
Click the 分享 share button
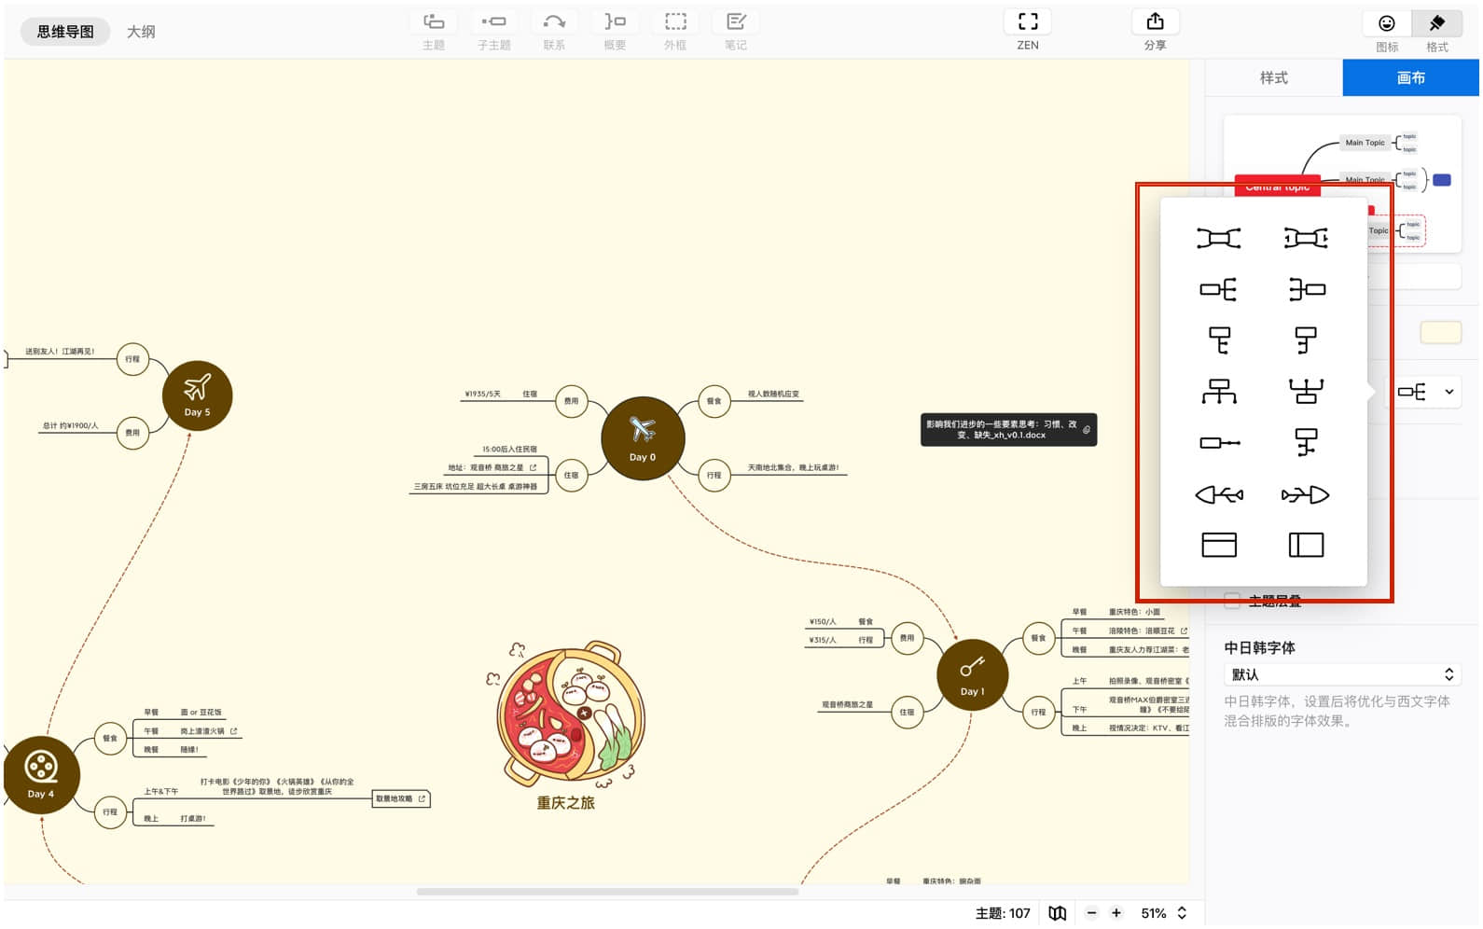point(1155,31)
